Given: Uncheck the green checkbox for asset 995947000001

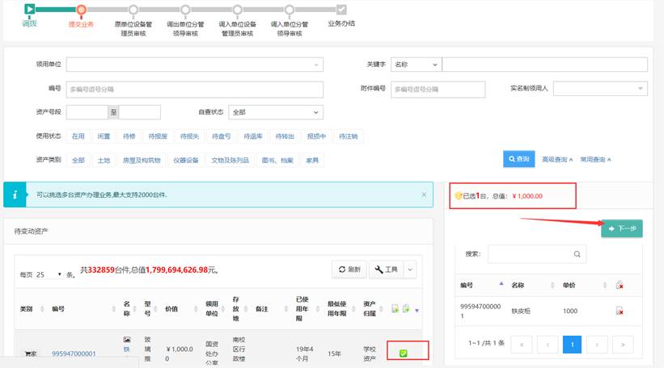Looking at the screenshot, I should pyautogui.click(x=403, y=353).
